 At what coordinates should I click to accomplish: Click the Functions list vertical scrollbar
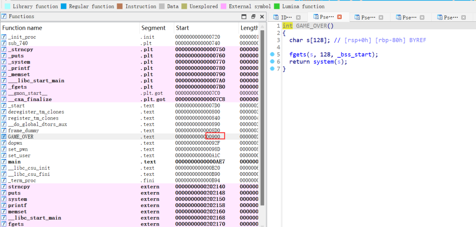[261, 116]
